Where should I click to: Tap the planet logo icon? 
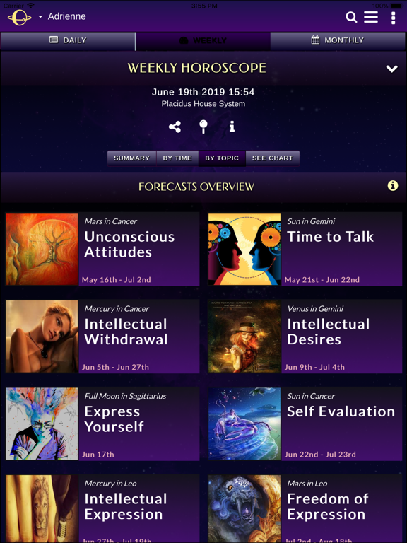19,17
